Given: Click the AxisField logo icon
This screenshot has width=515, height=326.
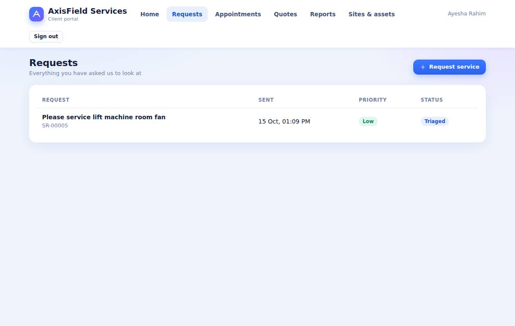Looking at the screenshot, I should click(36, 14).
